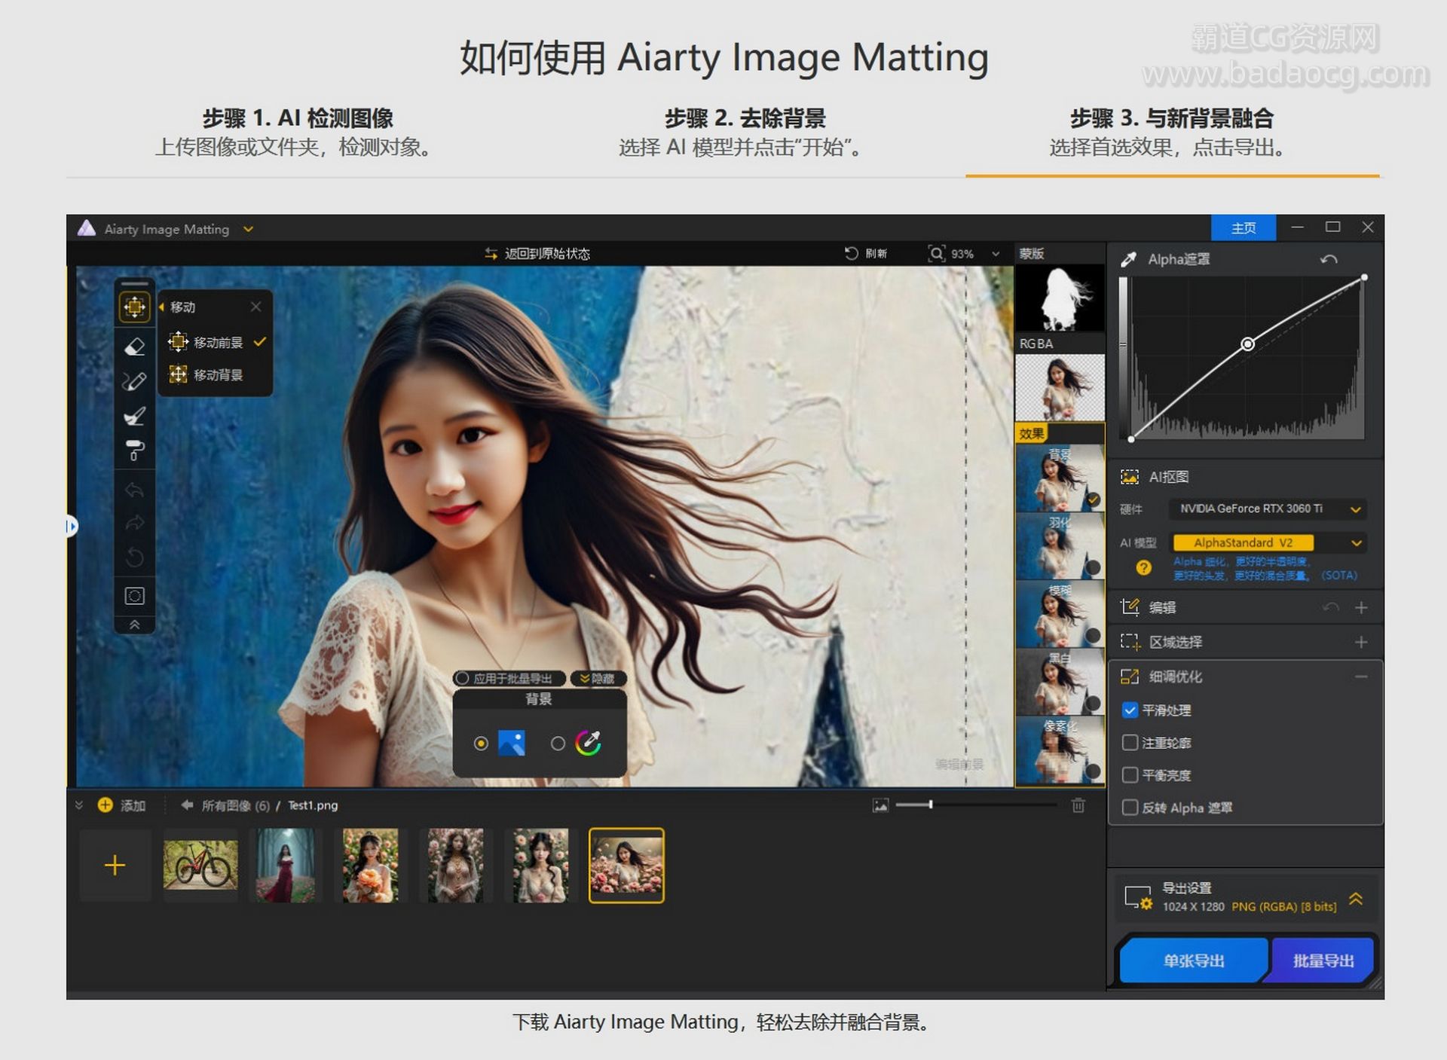Switch to the 效果 tab
This screenshot has width=1447, height=1060.
pyautogui.click(x=1032, y=433)
